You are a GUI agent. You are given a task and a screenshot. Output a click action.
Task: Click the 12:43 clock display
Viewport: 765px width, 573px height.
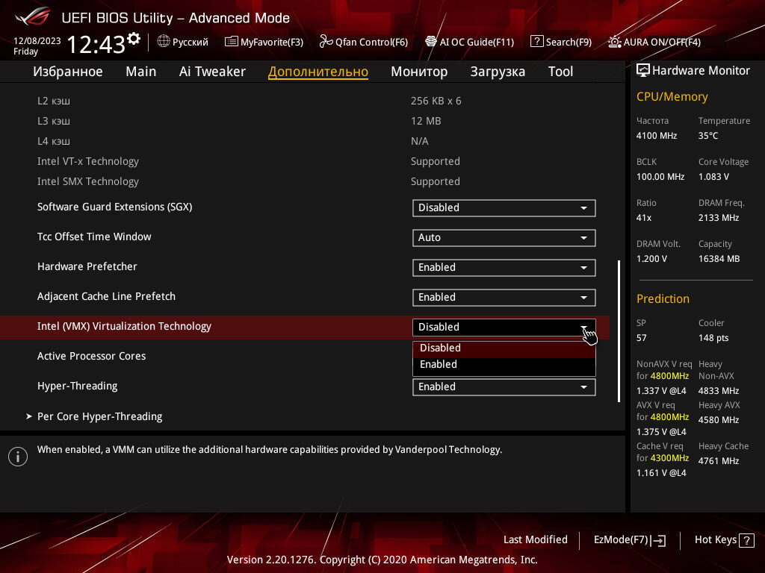[x=96, y=45]
